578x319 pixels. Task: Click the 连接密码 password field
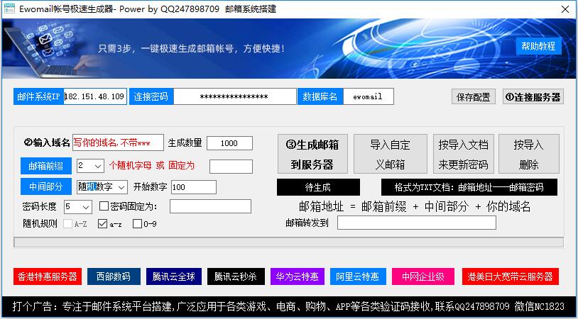coord(235,96)
